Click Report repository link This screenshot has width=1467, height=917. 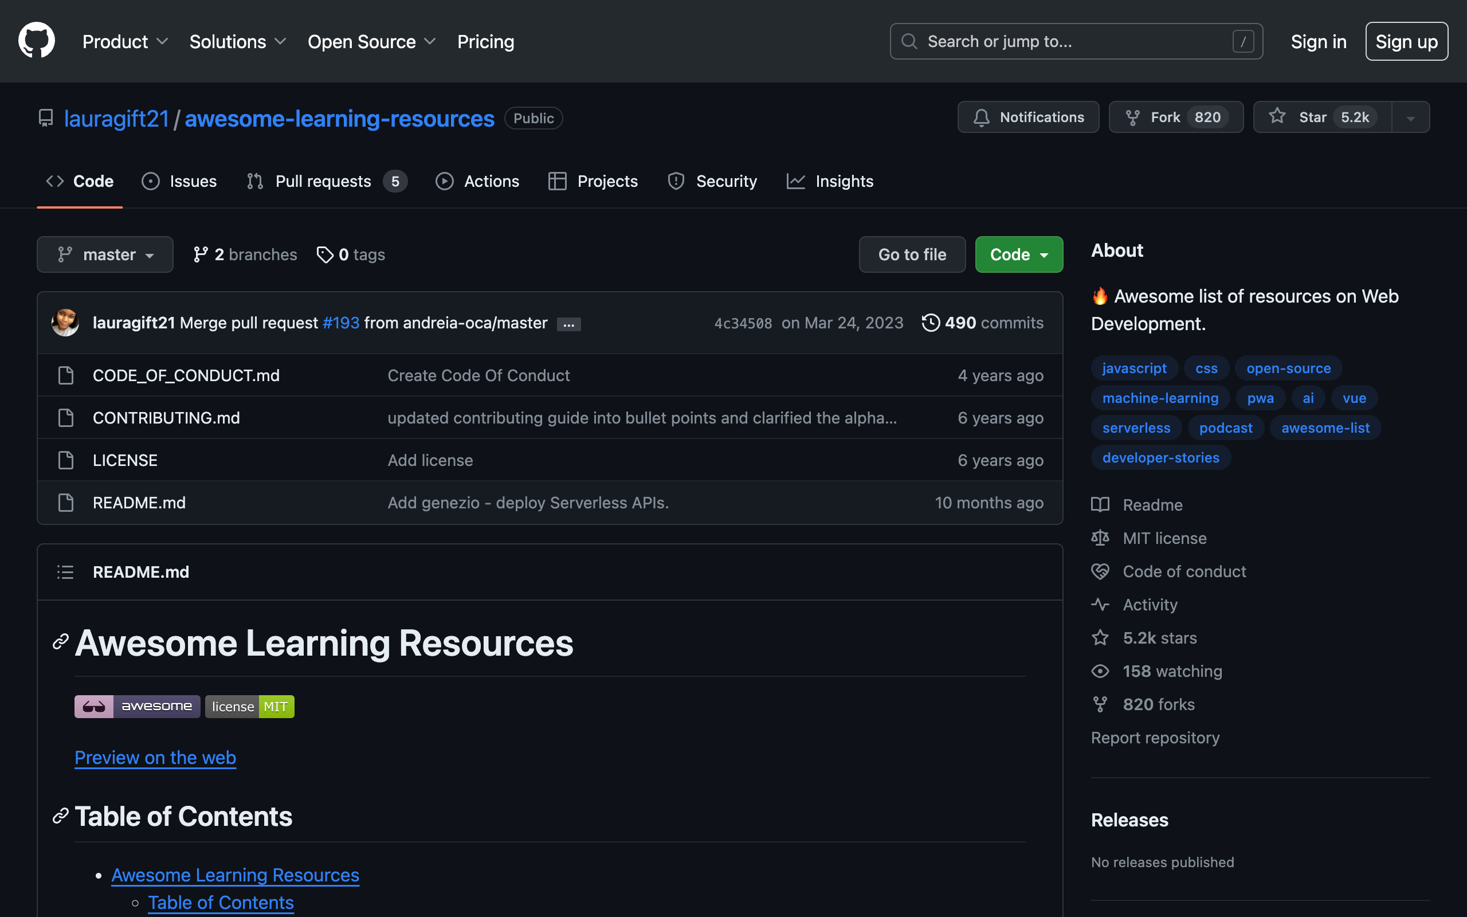point(1155,738)
